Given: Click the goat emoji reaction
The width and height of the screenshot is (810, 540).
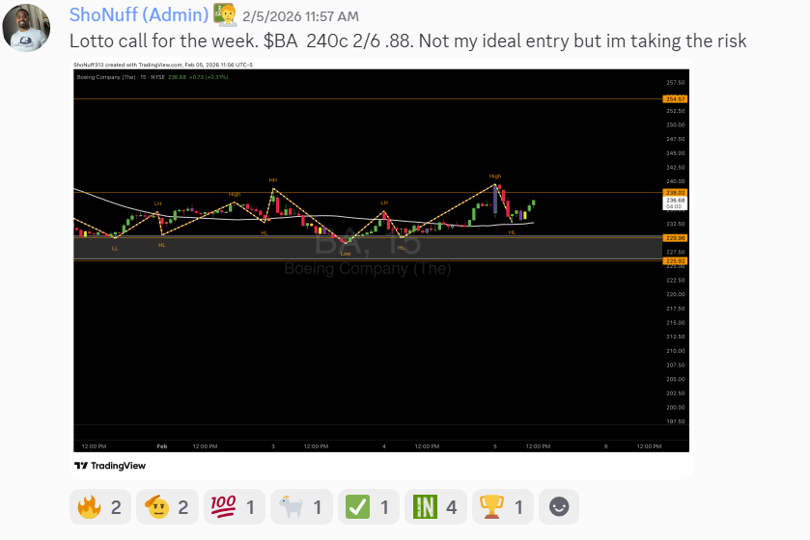Looking at the screenshot, I should [301, 507].
